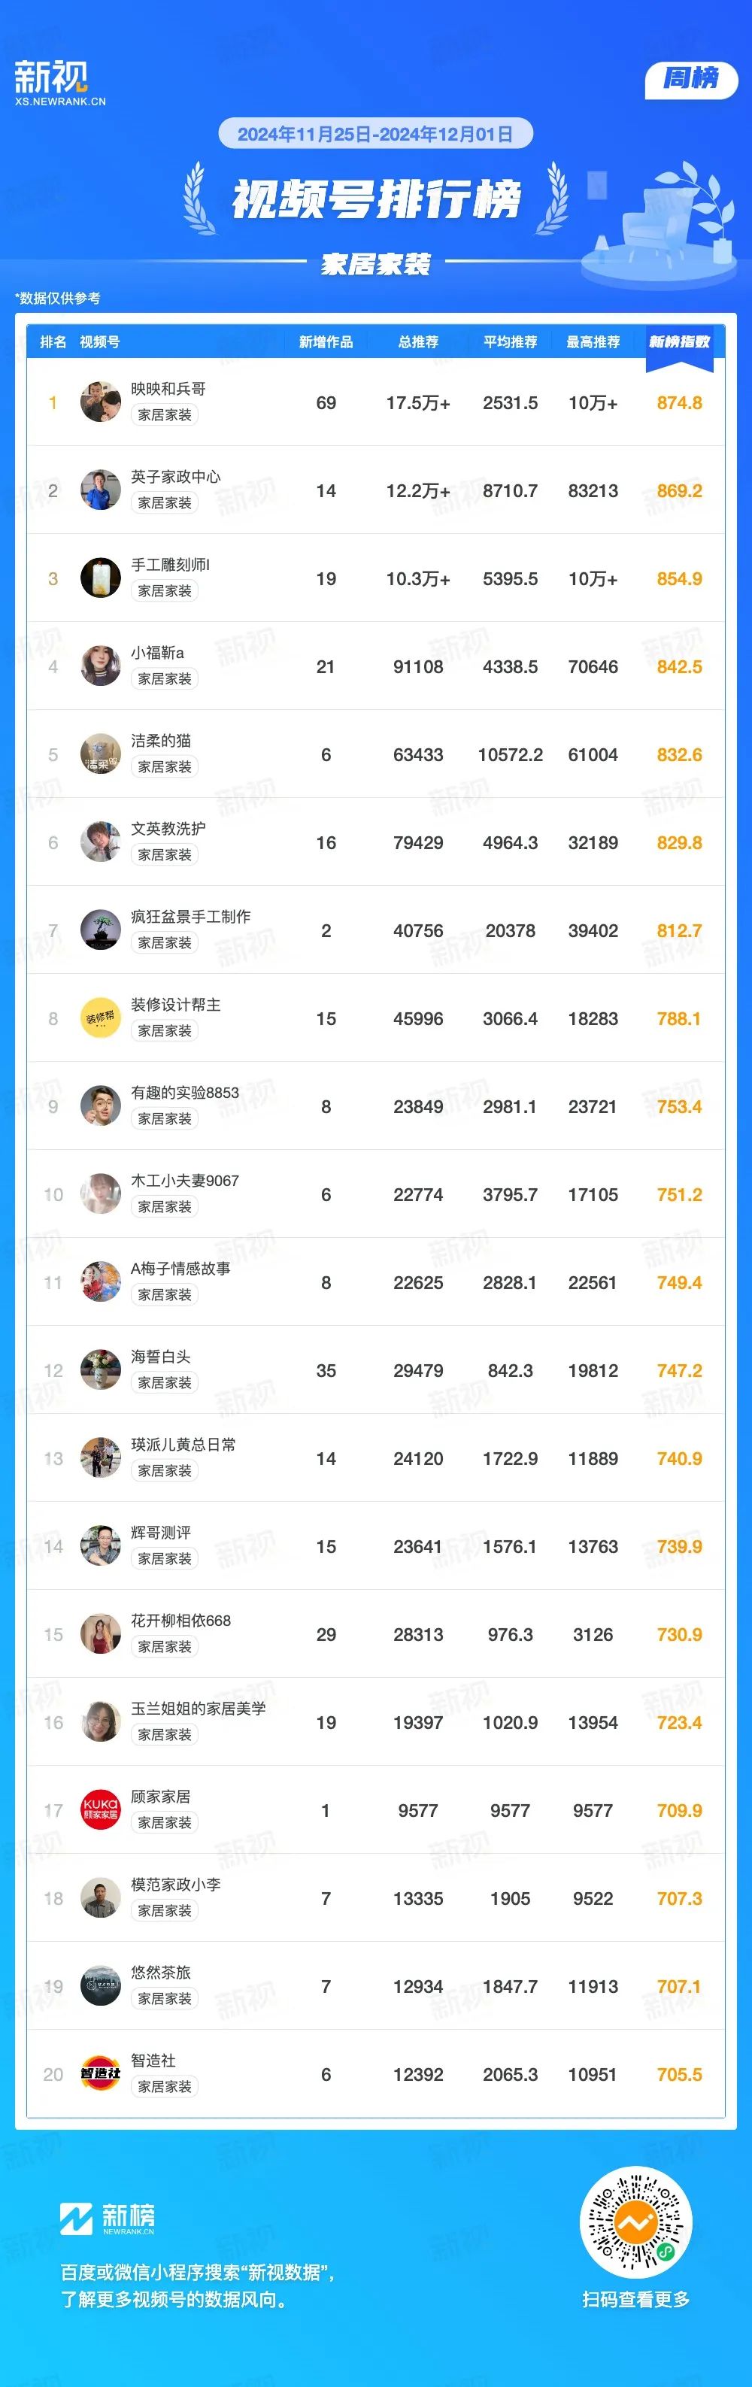Viewport: 752px width, 2387px height.
Task: Click the 新视 logo at top left
Action: click(x=60, y=83)
